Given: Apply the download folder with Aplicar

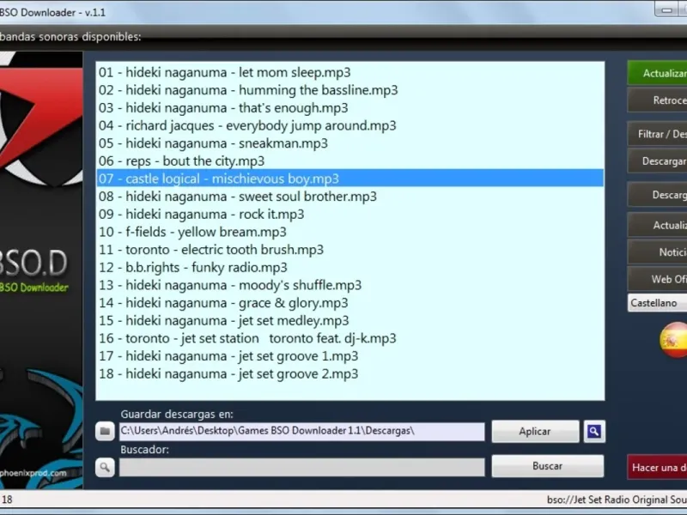Looking at the screenshot, I should coord(535,432).
